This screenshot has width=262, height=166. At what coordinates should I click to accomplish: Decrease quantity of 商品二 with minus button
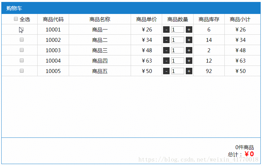[166, 40]
